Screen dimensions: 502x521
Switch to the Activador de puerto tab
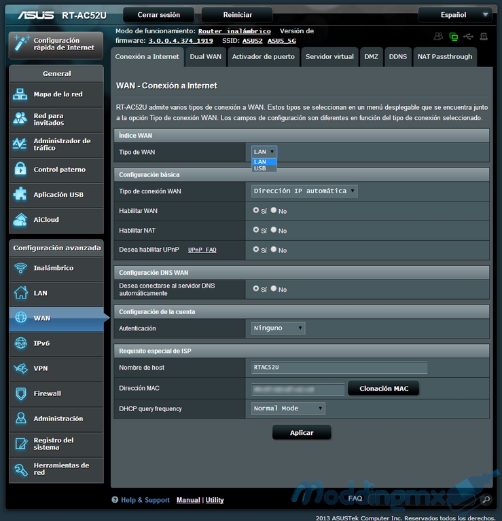click(263, 57)
